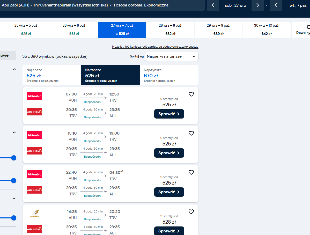Save the 07:00 AirArabia flight to favorites
Screen dimensions: 310x235
[191, 94]
